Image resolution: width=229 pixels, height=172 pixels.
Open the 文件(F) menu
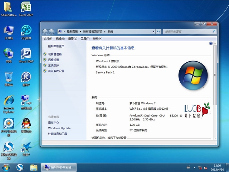pyautogui.click(x=48, y=39)
